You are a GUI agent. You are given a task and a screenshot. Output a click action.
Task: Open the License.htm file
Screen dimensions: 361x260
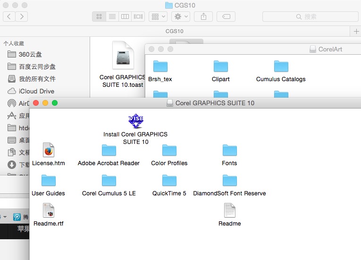tap(48, 151)
